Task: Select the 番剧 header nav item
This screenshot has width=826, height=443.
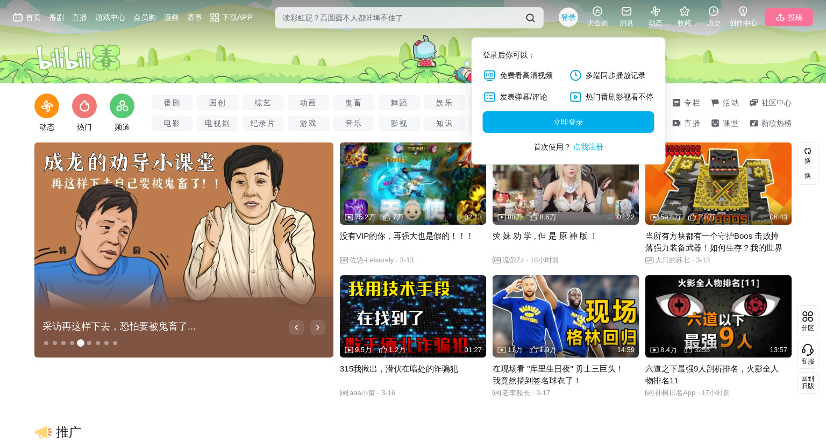Action: point(56,18)
